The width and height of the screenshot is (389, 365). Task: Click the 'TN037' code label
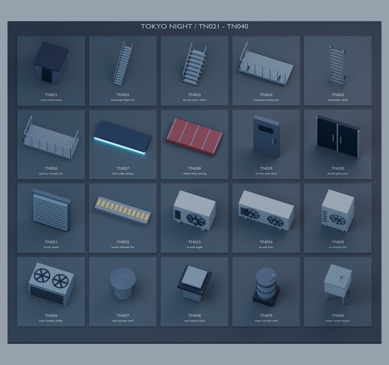point(123,316)
